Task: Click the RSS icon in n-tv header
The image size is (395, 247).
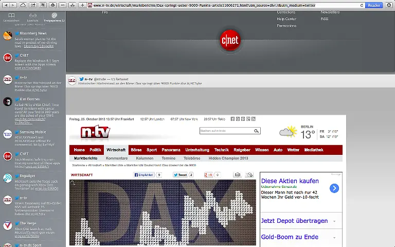Action: point(254,119)
